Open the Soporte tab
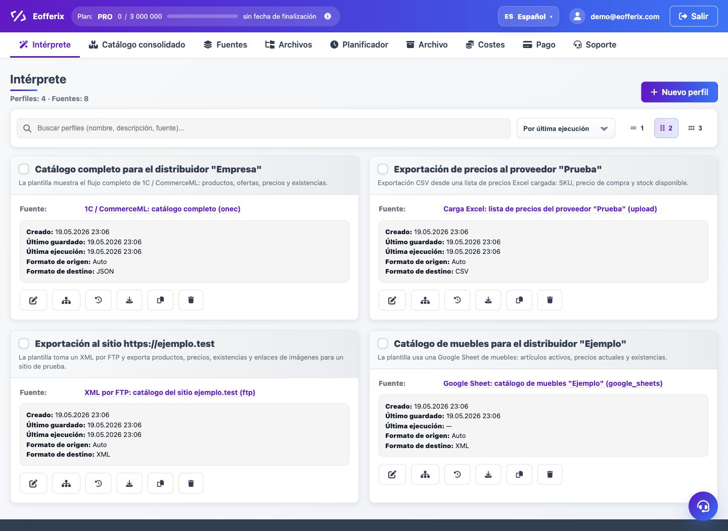Screen dimensions: 728x531 pyautogui.click(x=595, y=45)
